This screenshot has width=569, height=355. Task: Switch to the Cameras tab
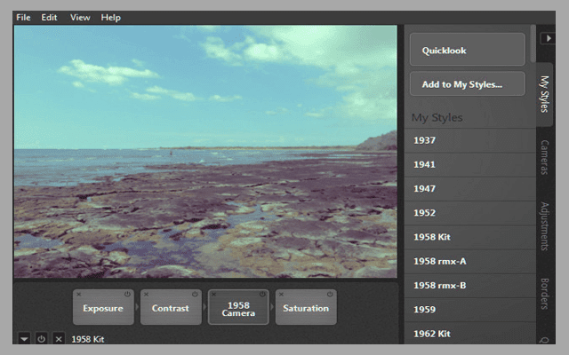[x=544, y=157]
